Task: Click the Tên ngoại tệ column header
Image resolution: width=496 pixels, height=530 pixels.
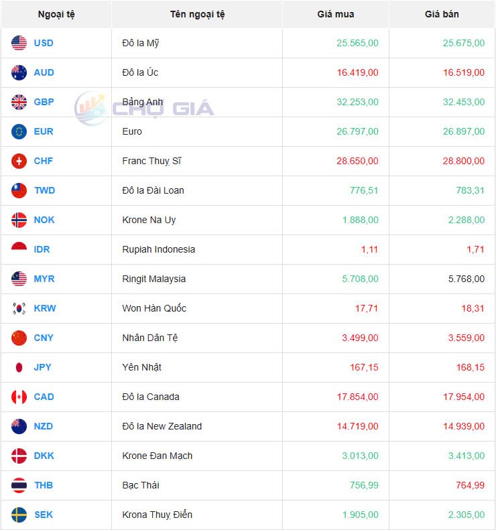Action: [197, 14]
